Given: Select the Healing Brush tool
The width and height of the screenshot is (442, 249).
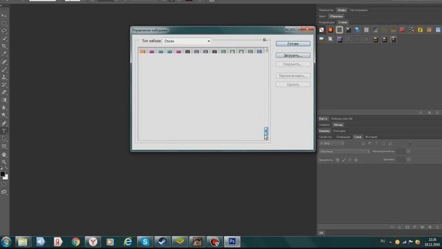Looking at the screenshot, I should coord(4,62).
